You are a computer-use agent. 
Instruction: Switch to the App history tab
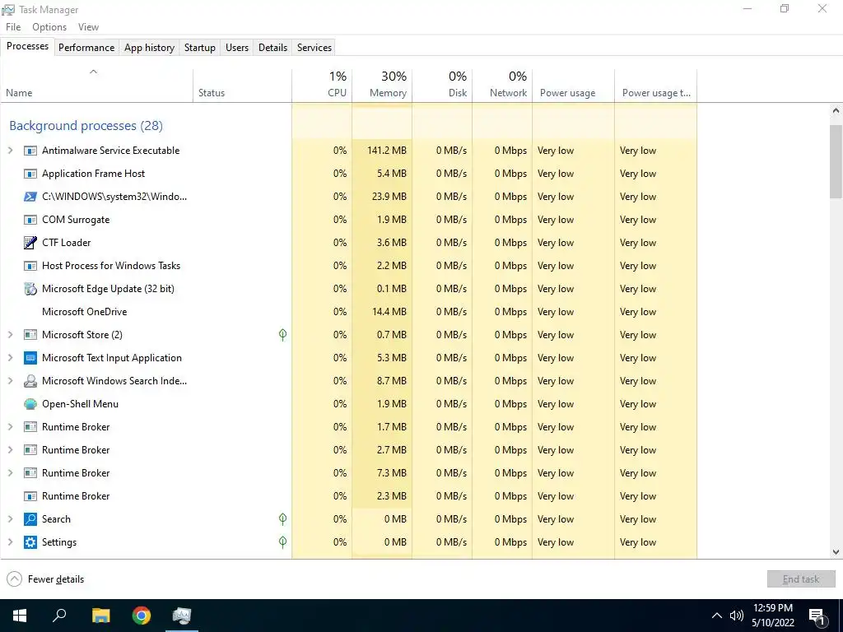point(150,47)
